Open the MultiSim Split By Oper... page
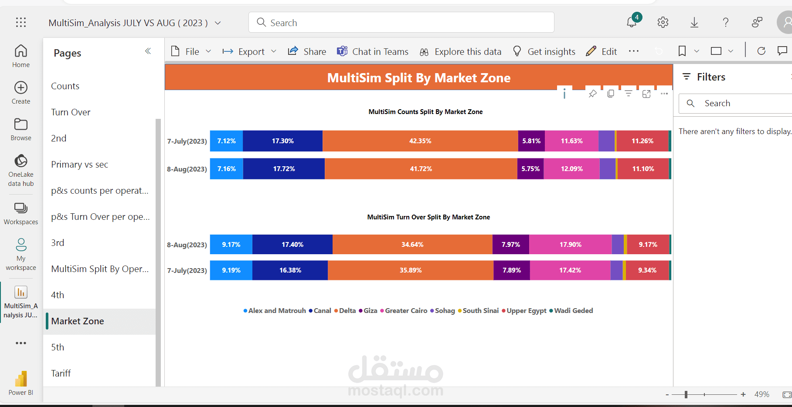Viewport: 792px width, 407px height. (99, 269)
